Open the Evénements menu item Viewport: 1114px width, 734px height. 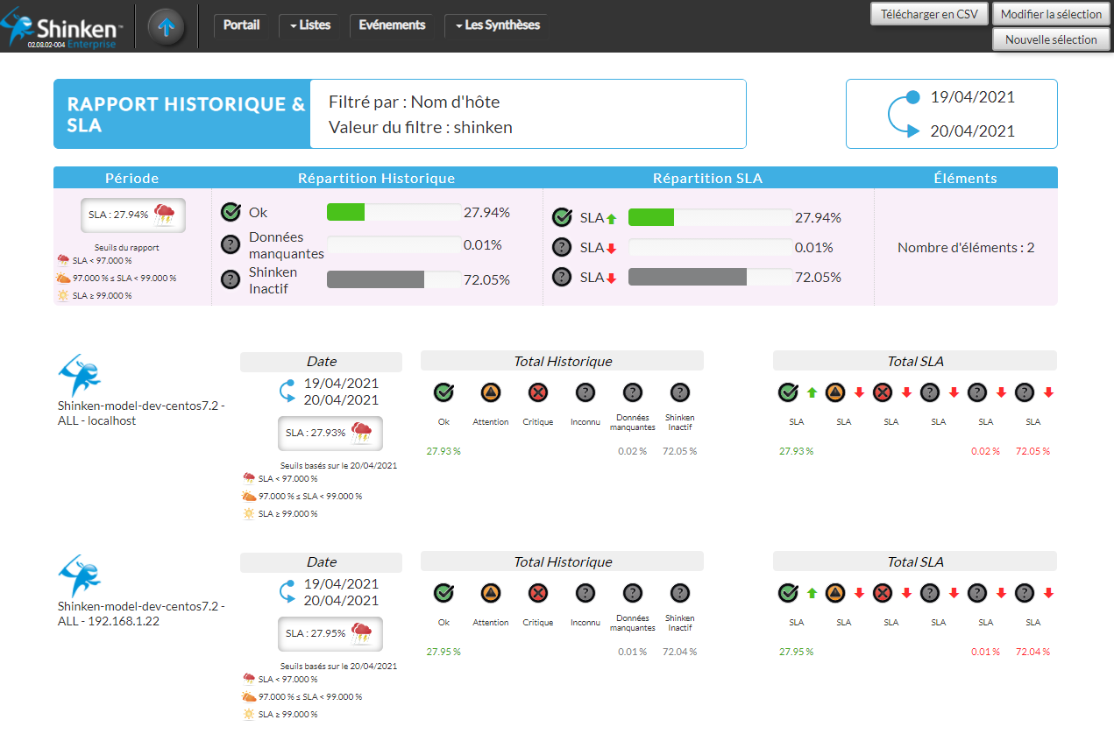coord(392,25)
